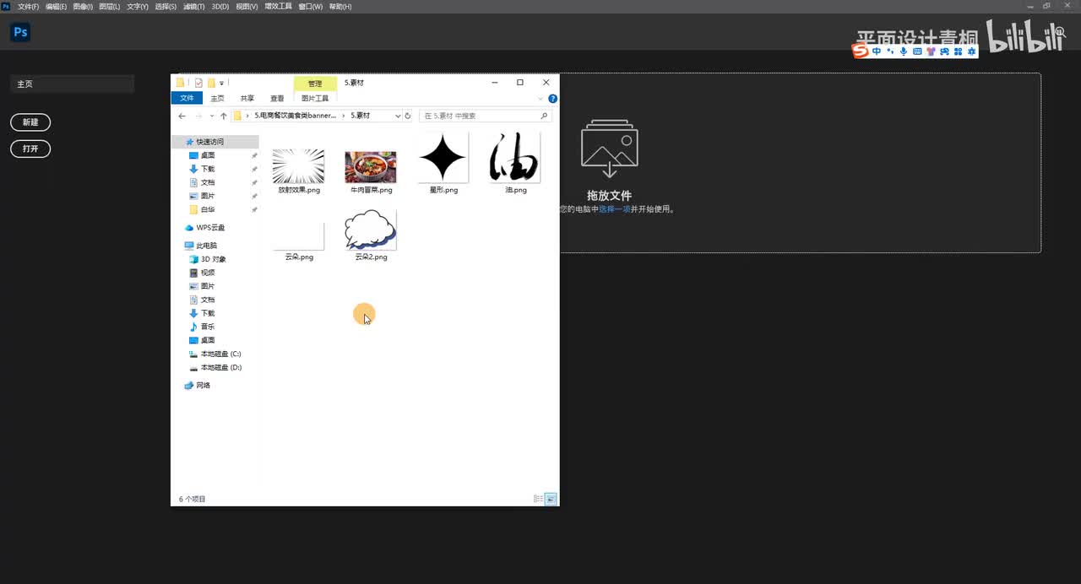The width and height of the screenshot is (1081, 584).
Task: Switch to the Explorer 主页 ribbon tab
Action: pyautogui.click(x=218, y=98)
